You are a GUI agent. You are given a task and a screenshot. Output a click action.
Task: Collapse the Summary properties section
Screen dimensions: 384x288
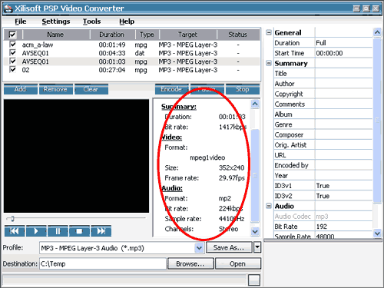(x=269, y=63)
